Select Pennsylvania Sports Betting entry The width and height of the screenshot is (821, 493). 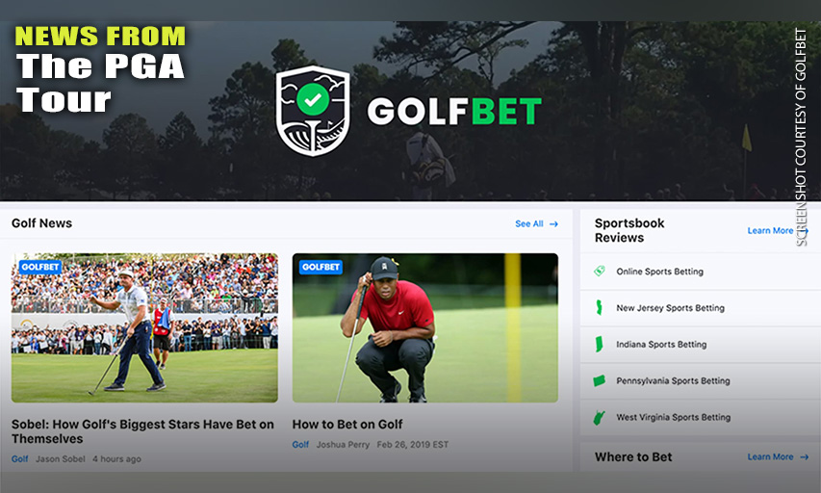701,381
